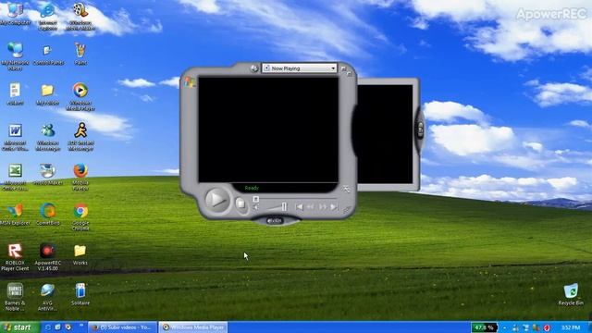
Task: Select the Windows Messenger desktop icon
Action: click(47, 138)
